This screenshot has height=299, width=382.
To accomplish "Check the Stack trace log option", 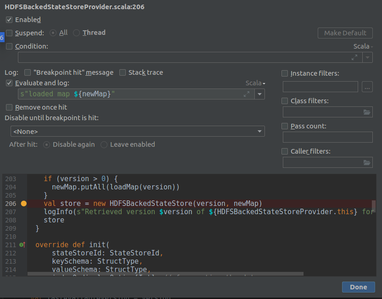I will 123,72.
